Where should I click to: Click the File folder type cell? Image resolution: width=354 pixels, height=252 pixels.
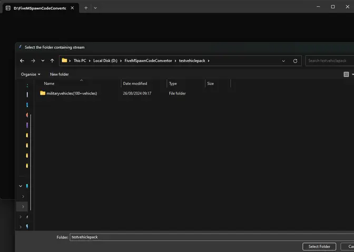click(x=177, y=93)
